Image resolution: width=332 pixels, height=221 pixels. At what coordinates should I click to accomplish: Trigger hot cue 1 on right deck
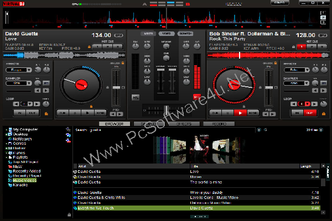coord(302,46)
